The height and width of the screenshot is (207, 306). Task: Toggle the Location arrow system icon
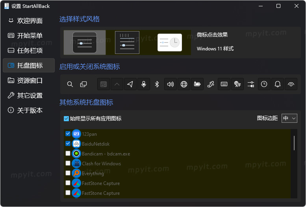pos(130,84)
